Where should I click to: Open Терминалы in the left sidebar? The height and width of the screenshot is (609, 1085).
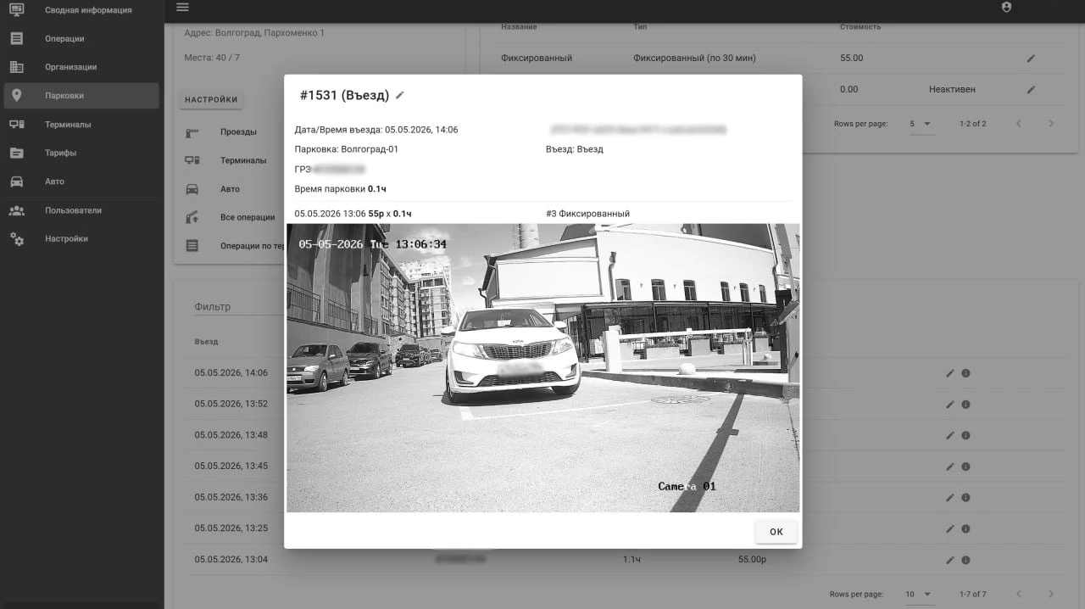(81, 125)
